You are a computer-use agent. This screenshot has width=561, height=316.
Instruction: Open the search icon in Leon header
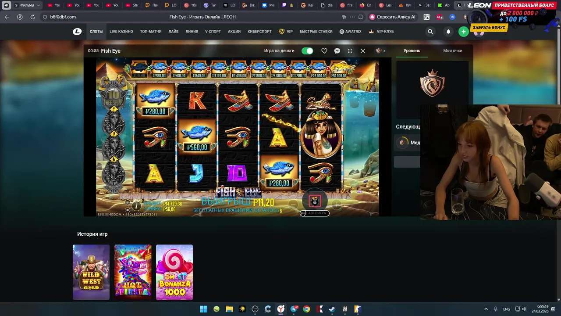(430, 32)
